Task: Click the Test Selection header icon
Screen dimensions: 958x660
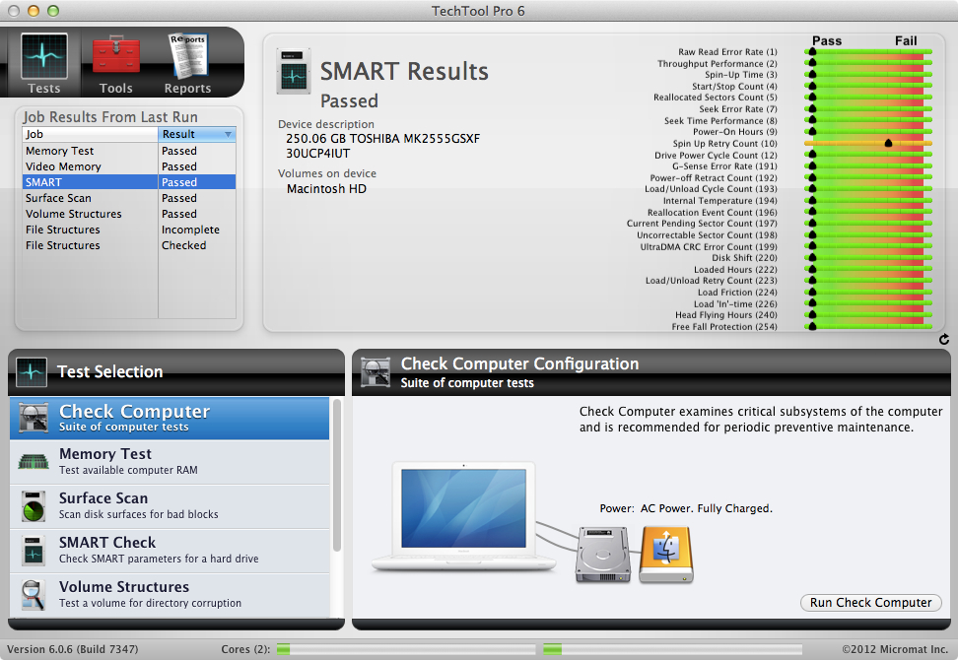Action: click(x=32, y=371)
